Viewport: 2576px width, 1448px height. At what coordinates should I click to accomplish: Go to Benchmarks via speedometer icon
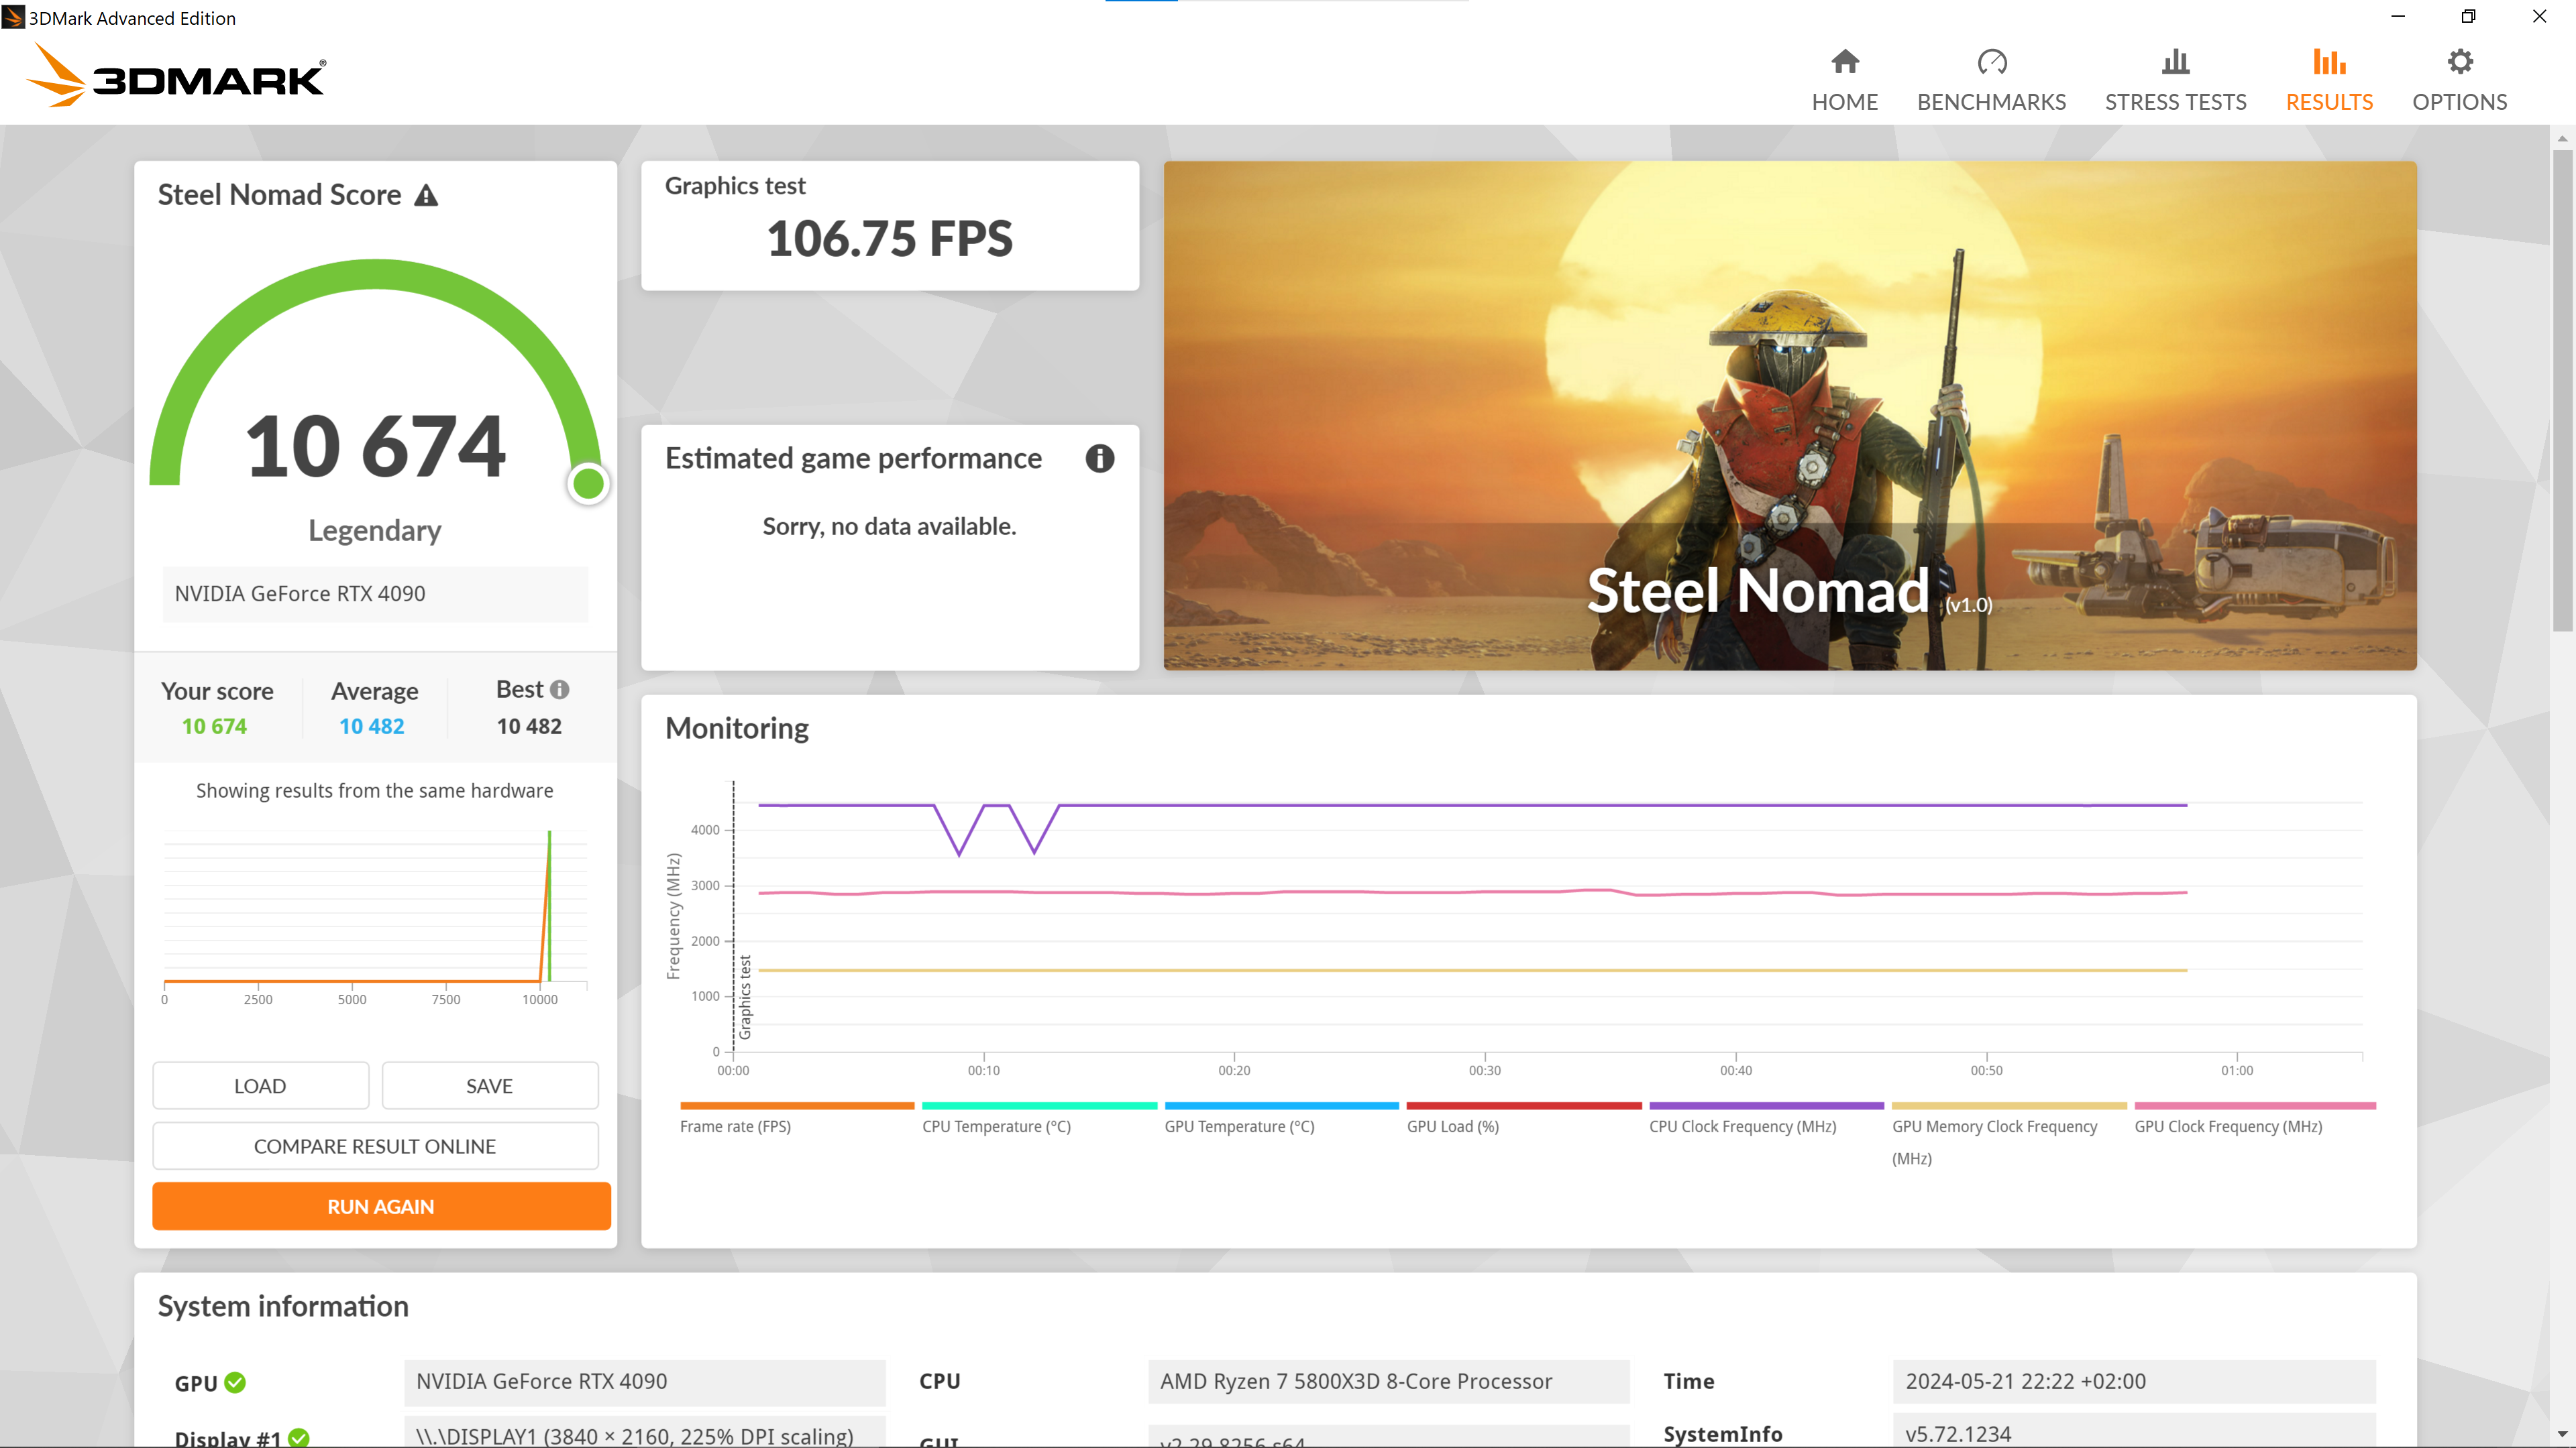(1991, 62)
